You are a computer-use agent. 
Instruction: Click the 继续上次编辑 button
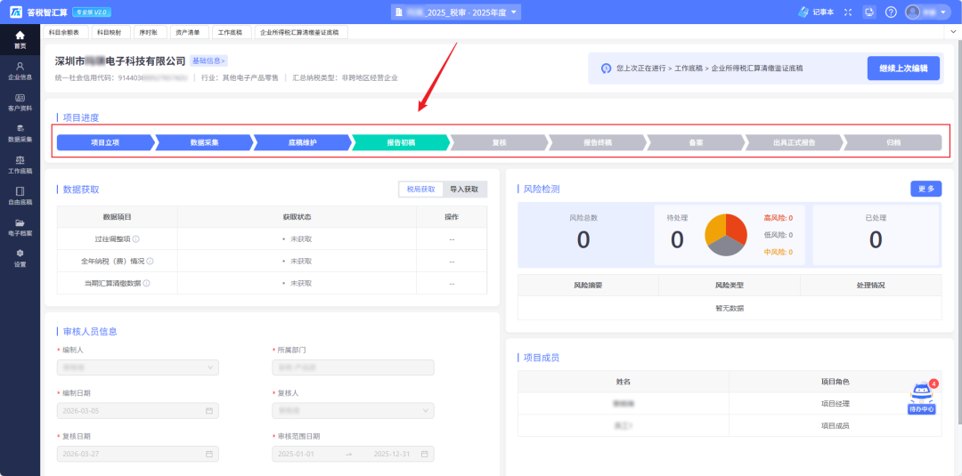pos(903,68)
